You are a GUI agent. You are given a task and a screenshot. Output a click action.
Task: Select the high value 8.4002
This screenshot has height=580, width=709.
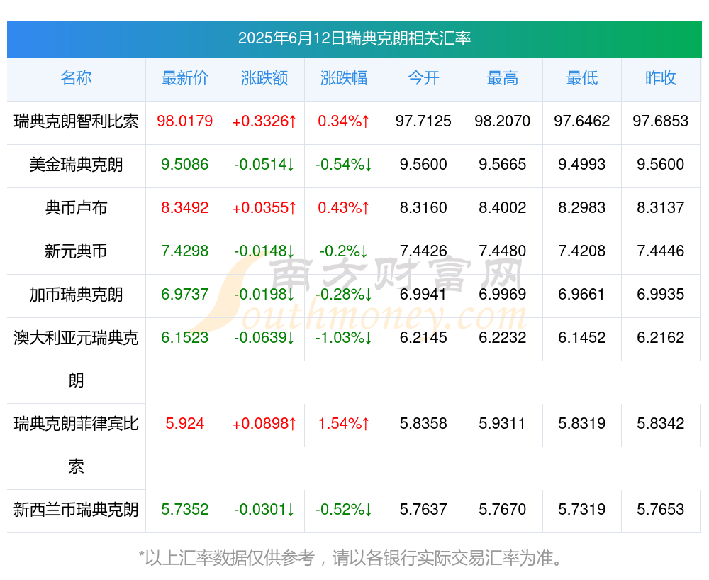pyautogui.click(x=503, y=208)
